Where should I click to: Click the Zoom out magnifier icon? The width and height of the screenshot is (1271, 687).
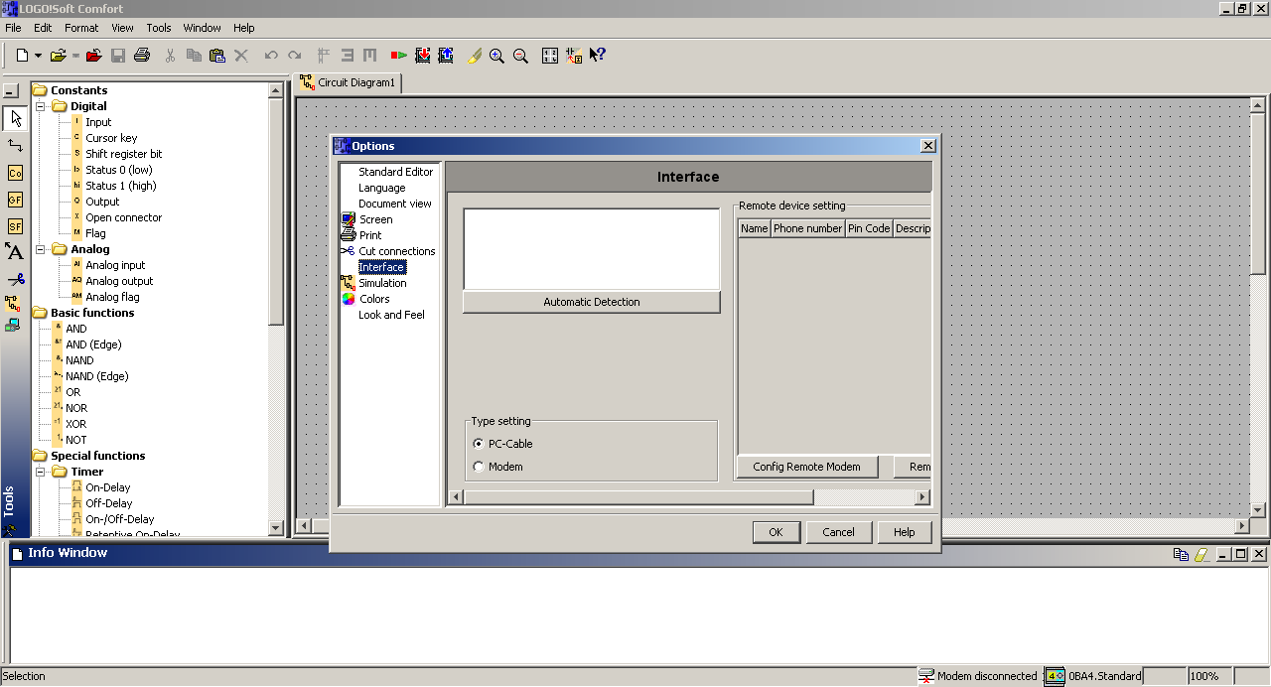point(520,56)
